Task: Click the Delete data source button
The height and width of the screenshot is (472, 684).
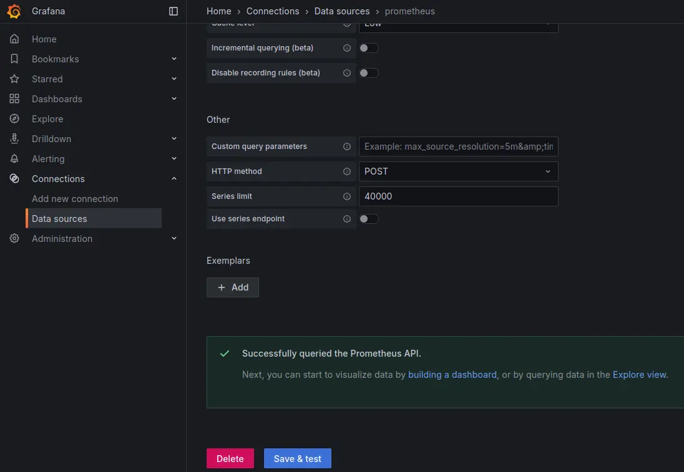Action: pyautogui.click(x=230, y=458)
